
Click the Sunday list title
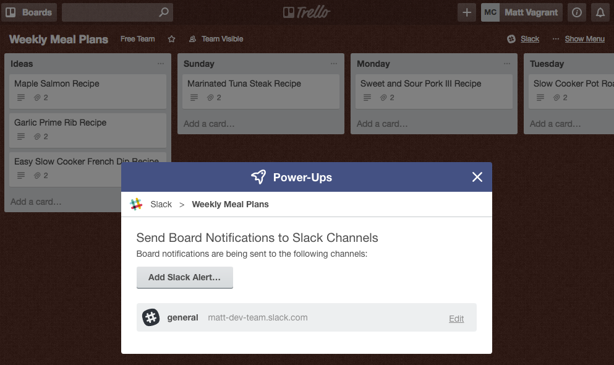coord(199,64)
